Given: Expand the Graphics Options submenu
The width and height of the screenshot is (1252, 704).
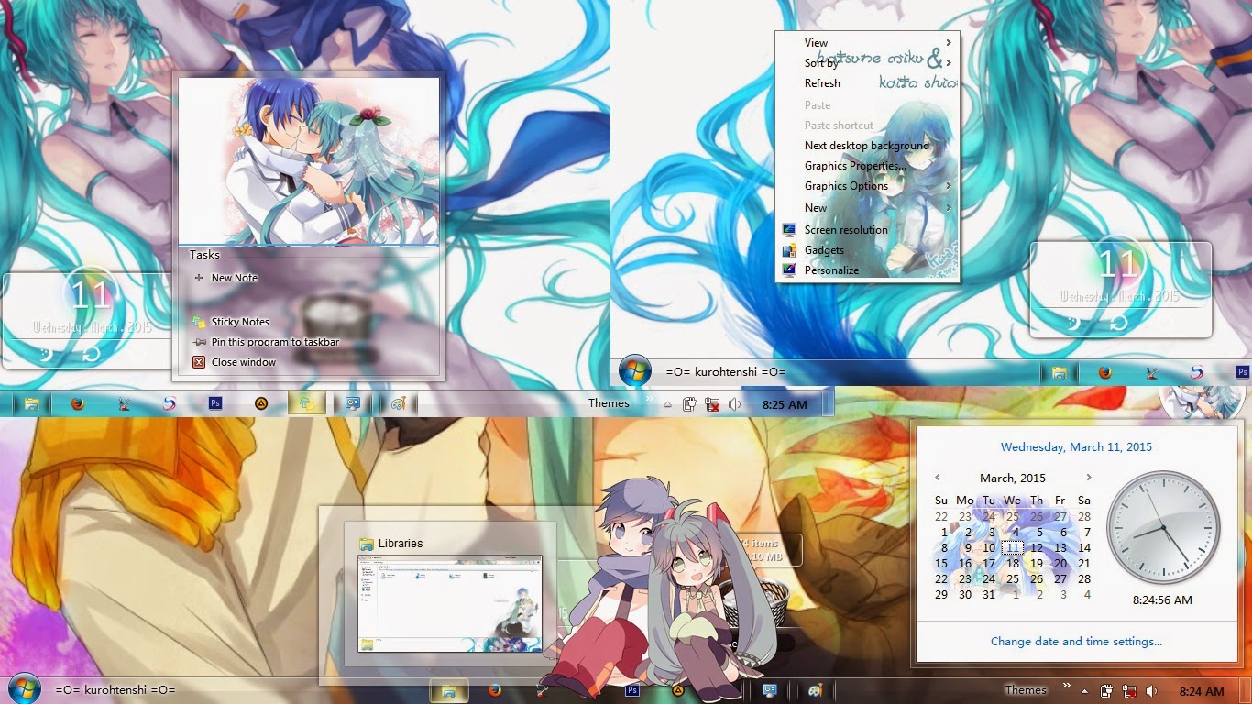Looking at the screenshot, I should tap(867, 186).
